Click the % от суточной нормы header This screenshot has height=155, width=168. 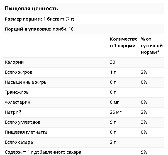(152, 46)
